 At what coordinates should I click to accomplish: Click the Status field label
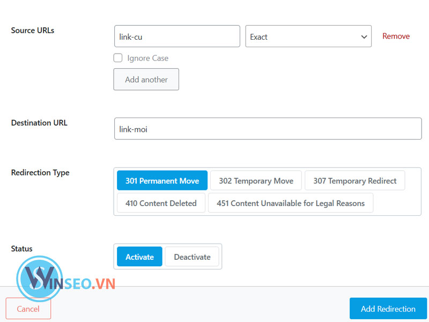click(x=21, y=248)
